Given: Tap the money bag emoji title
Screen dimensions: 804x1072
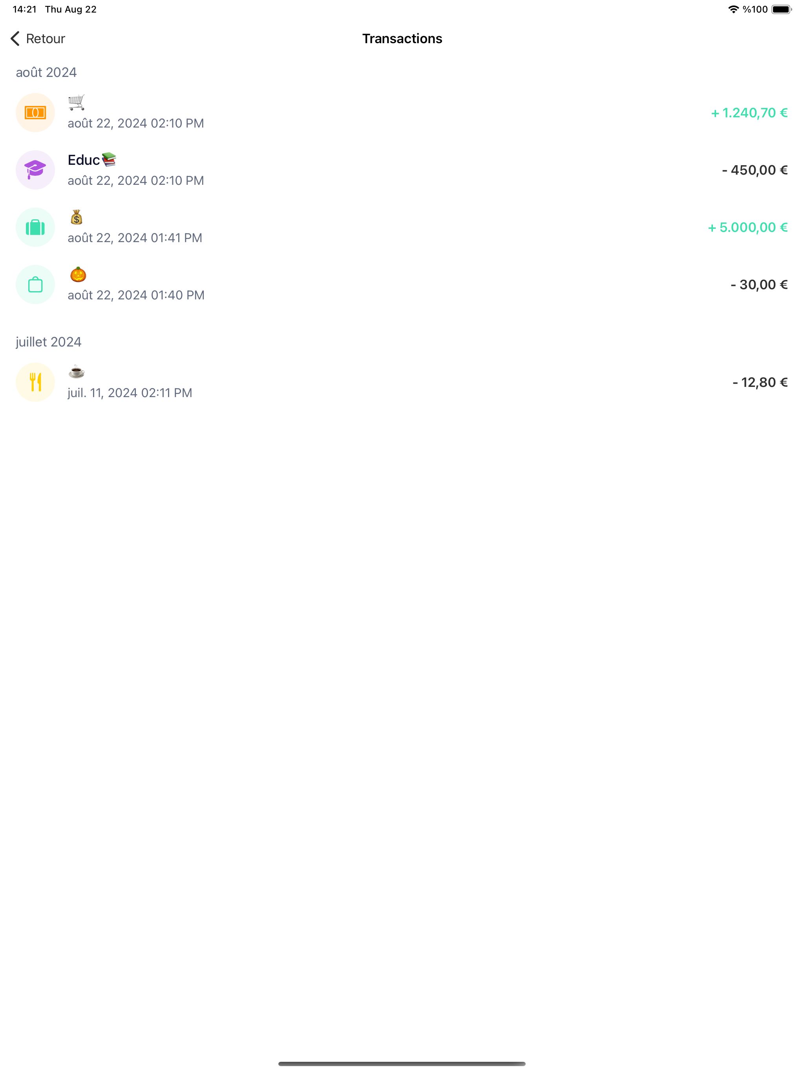Looking at the screenshot, I should point(77,217).
